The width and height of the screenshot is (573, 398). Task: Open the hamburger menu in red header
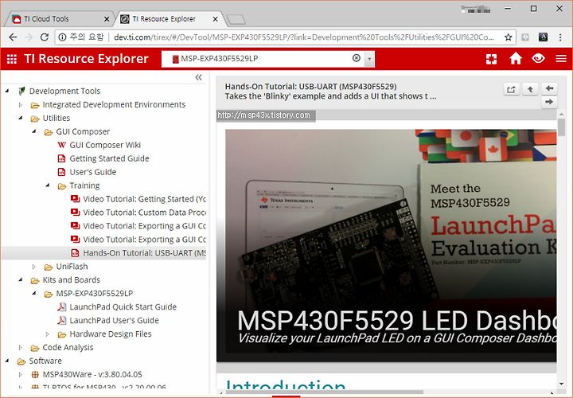561,58
